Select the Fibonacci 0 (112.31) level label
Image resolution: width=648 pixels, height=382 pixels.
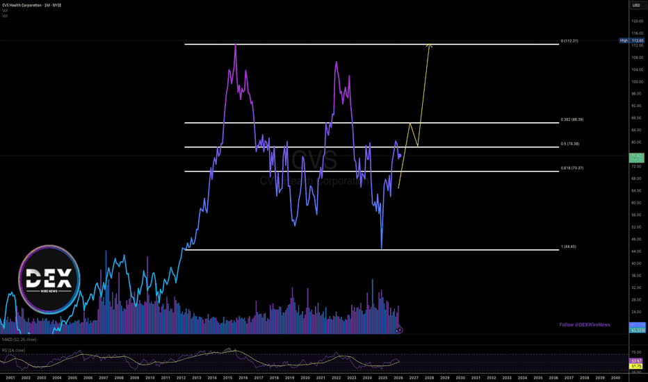[569, 41]
